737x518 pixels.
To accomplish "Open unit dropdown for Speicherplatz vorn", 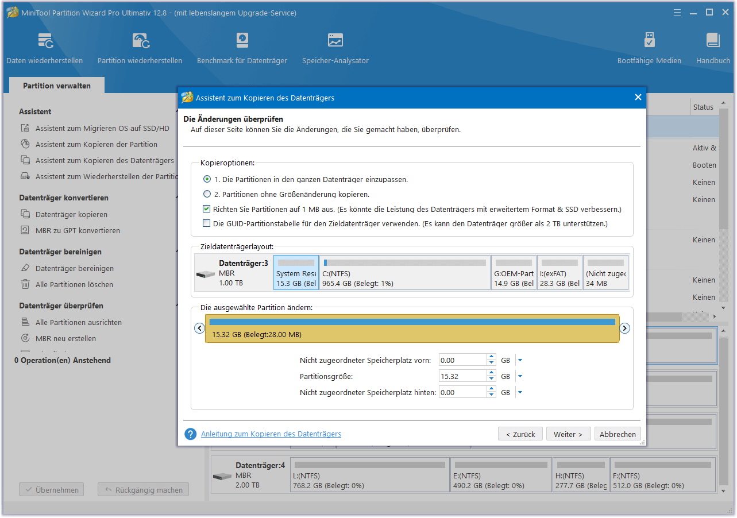I will pos(520,361).
